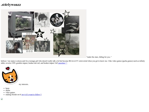Viewport: 149px width, 112px height.
Task: Click the 'under the stars, falling for you' quote
Action: tap(99, 57)
